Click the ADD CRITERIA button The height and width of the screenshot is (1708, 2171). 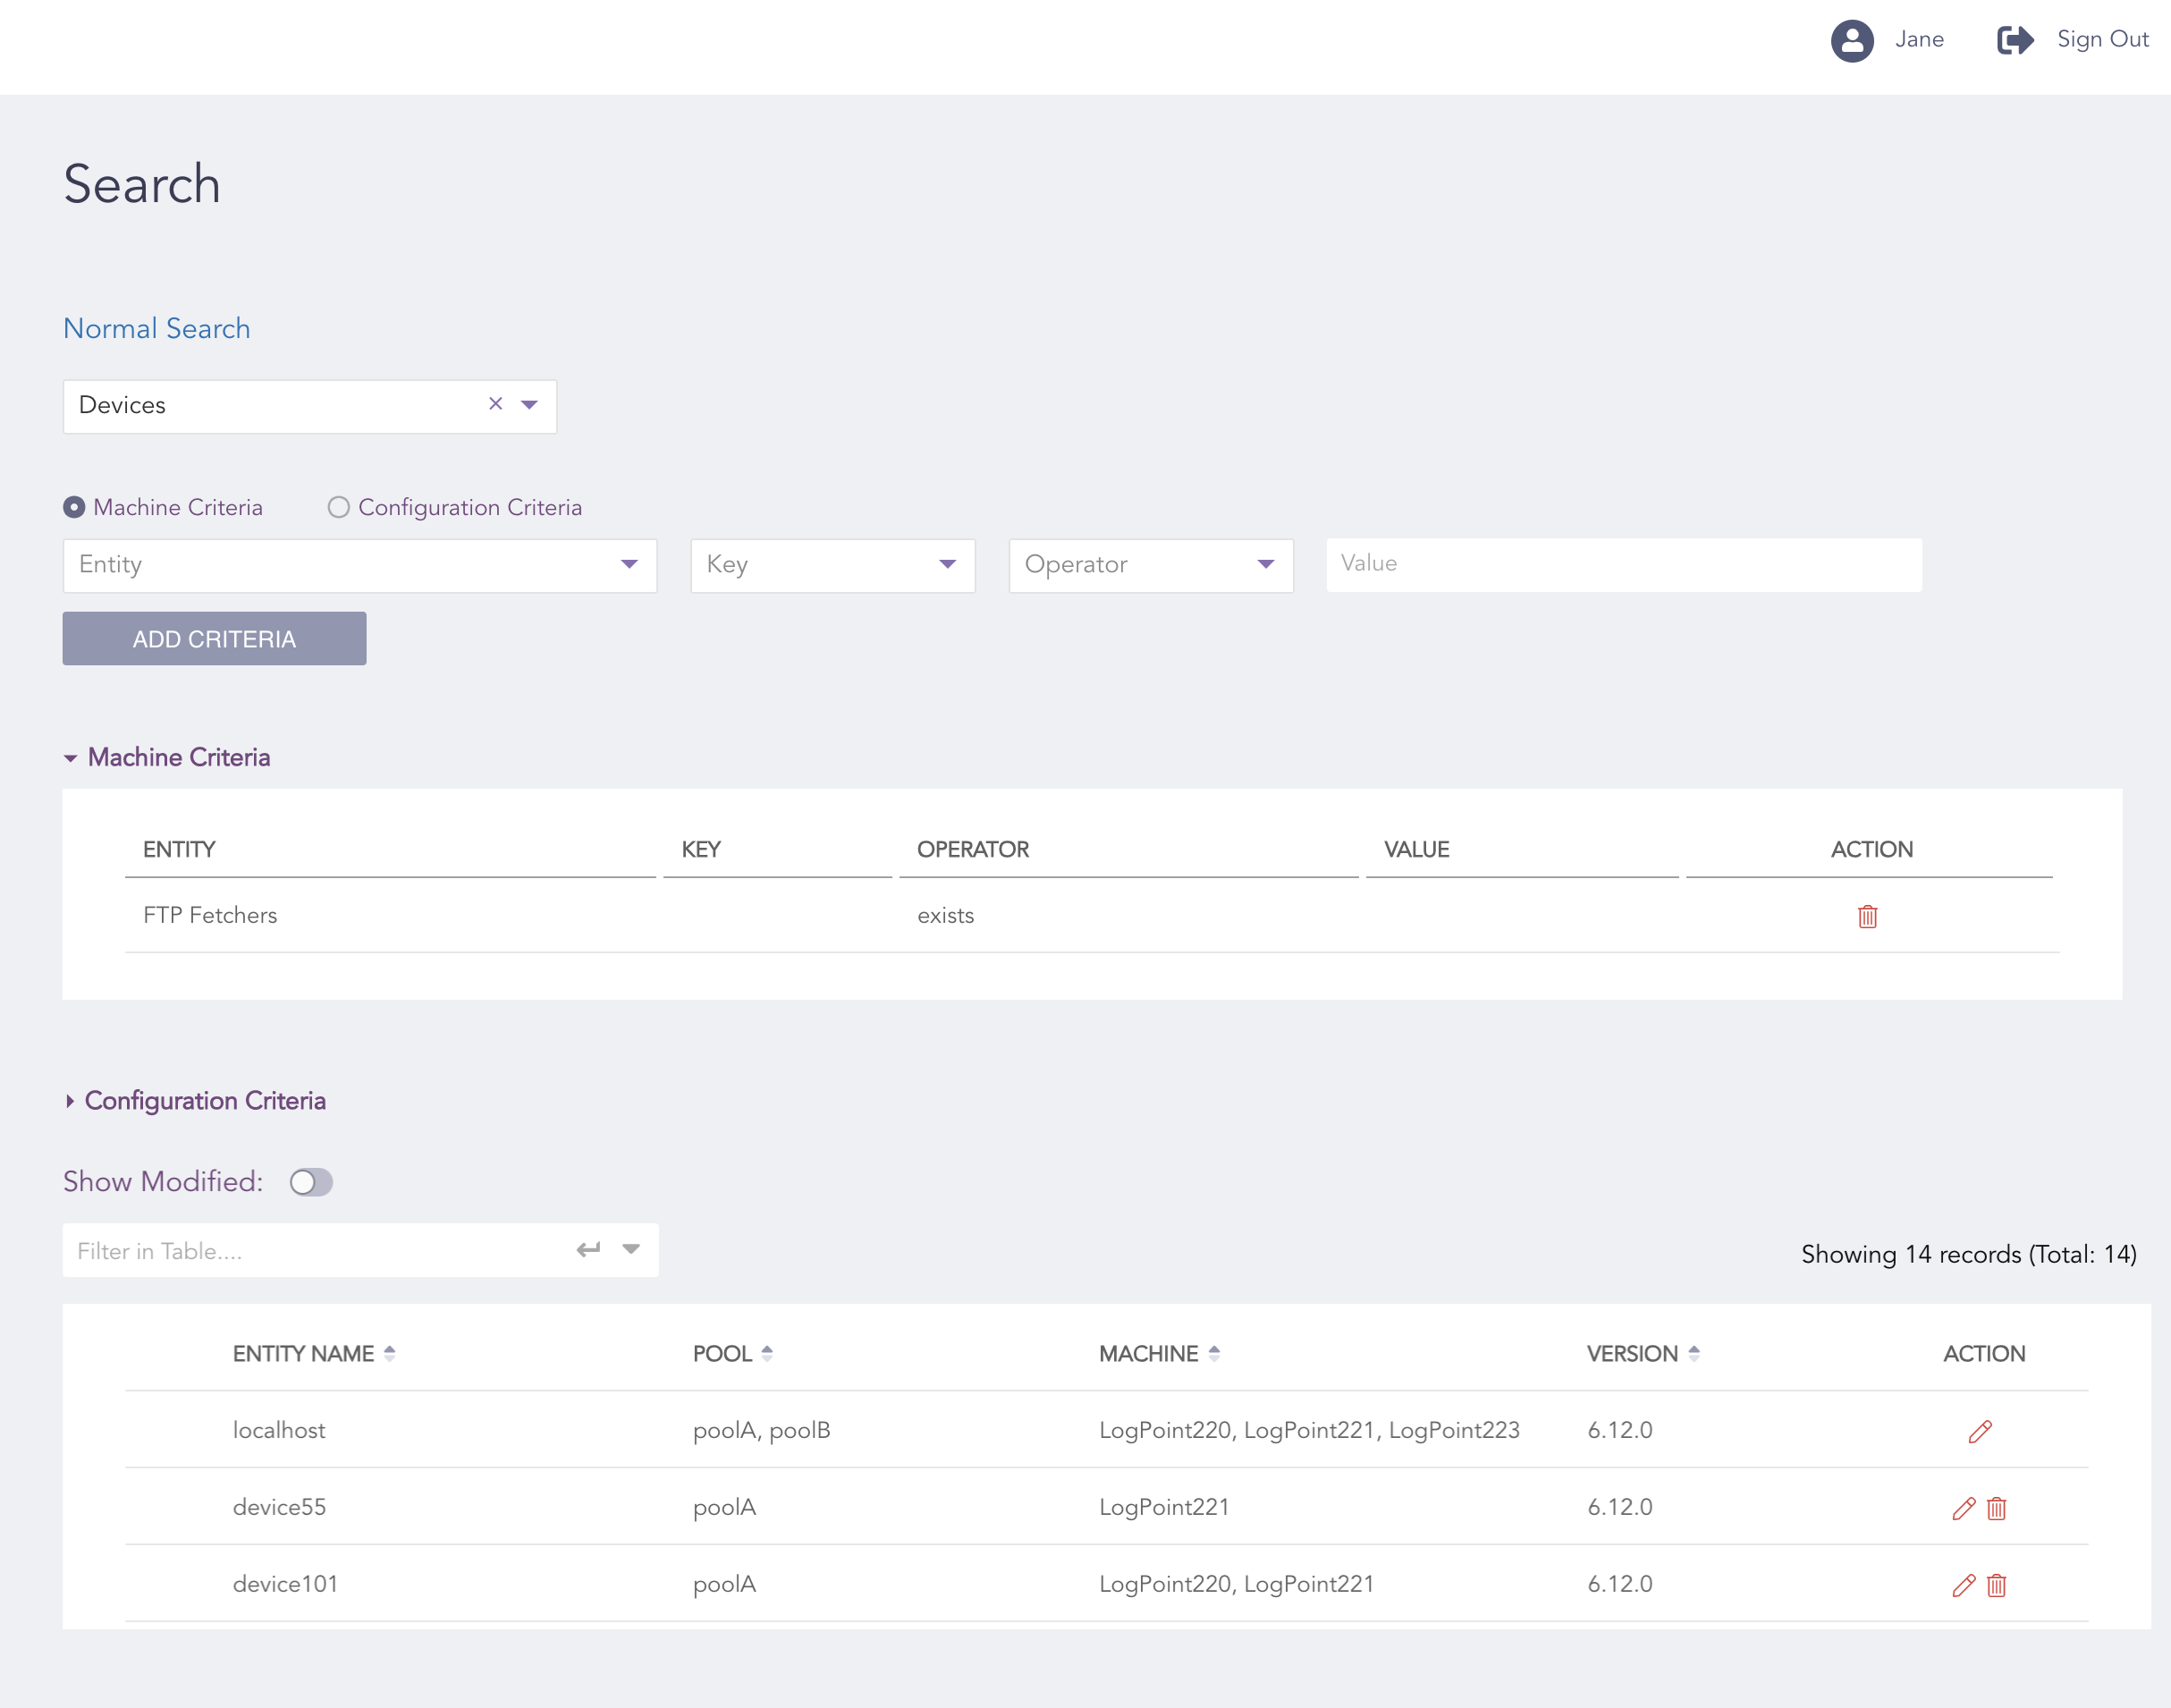tap(214, 639)
